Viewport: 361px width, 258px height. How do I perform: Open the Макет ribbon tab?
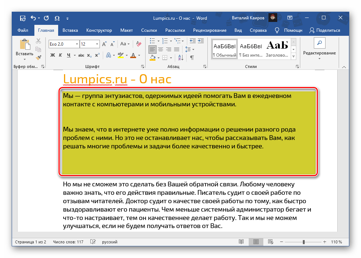tap(127, 30)
